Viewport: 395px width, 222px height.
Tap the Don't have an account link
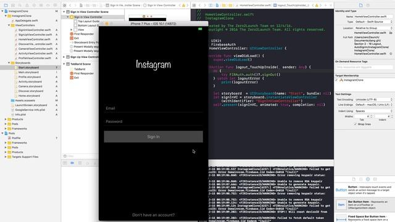(154, 215)
